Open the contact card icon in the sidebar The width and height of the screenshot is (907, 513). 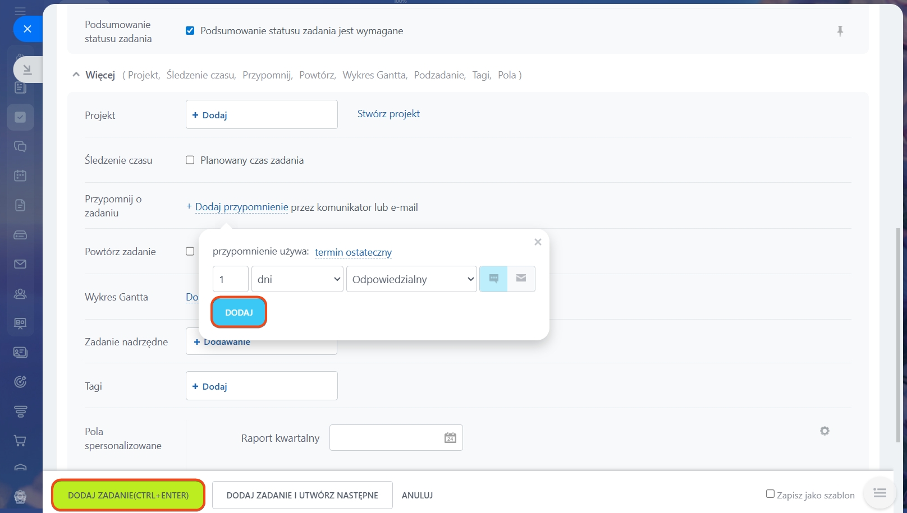[x=20, y=353]
